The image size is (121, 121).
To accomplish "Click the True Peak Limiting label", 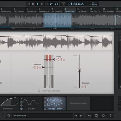I will [x=51, y=91].
